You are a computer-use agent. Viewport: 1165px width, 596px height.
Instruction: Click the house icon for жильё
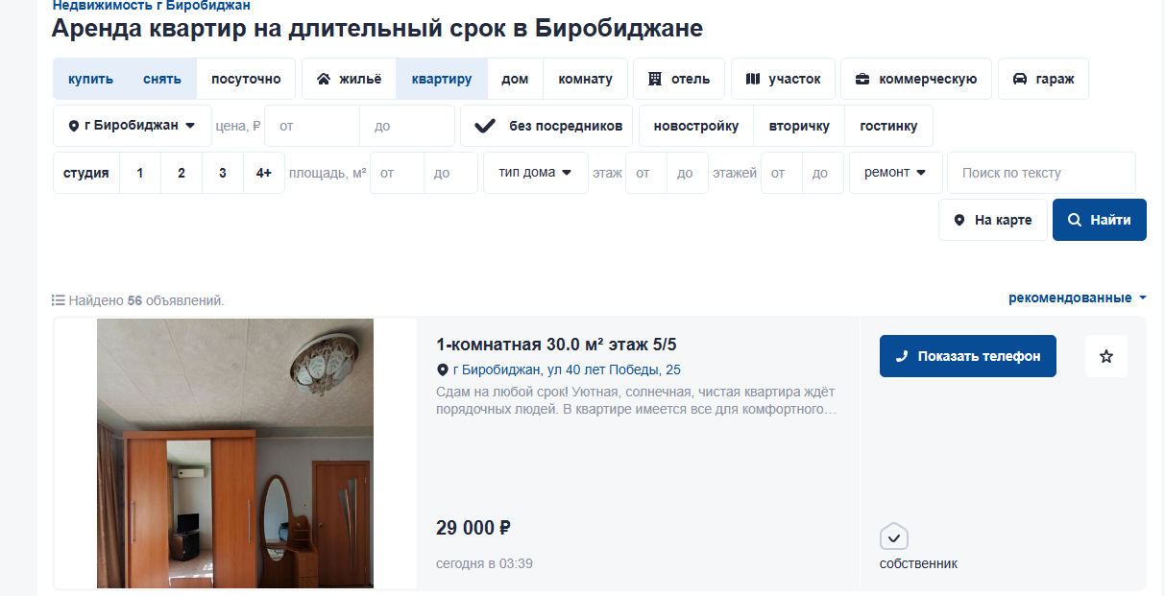[x=324, y=79]
